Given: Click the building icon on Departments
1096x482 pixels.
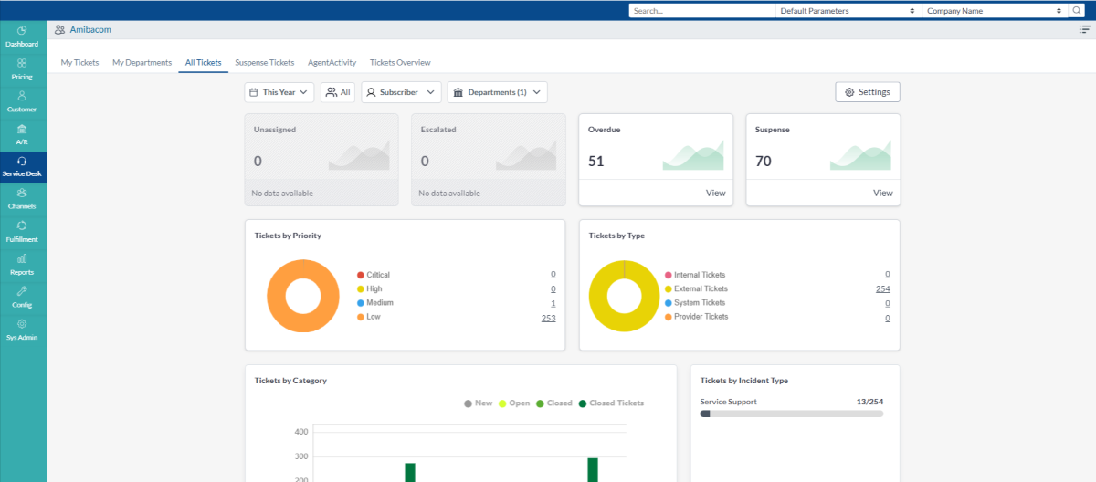Looking at the screenshot, I should pos(458,92).
